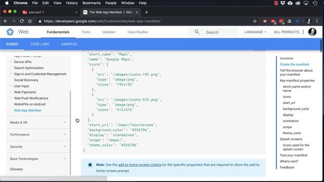Open the add to home screen criteria link
Screen dimensions: 324x182
pos(140,165)
